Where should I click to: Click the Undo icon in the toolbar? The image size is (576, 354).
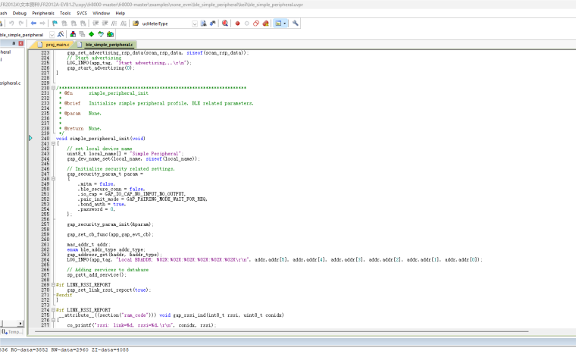(11, 23)
